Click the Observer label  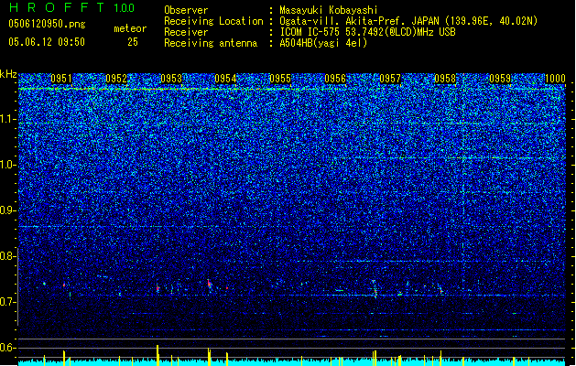click(x=186, y=10)
